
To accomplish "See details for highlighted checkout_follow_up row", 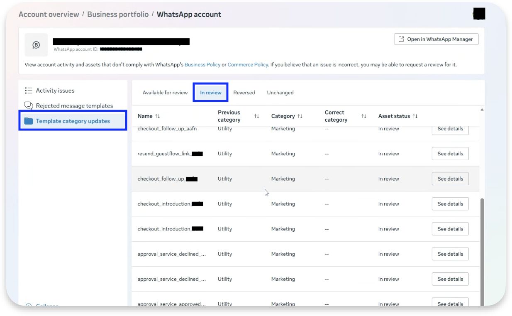I will (x=450, y=179).
